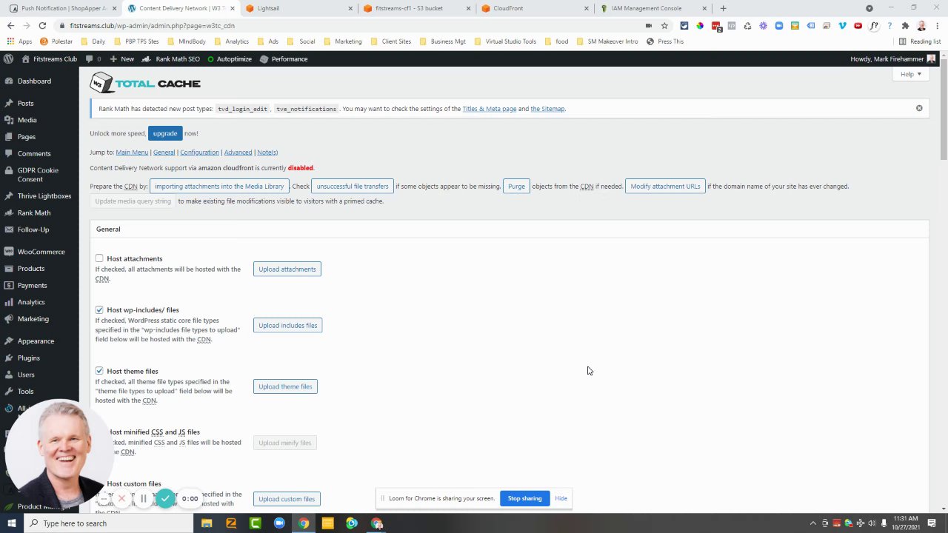Bookmark this page with the star icon
Screen dimensions: 948x533
(x=664, y=25)
